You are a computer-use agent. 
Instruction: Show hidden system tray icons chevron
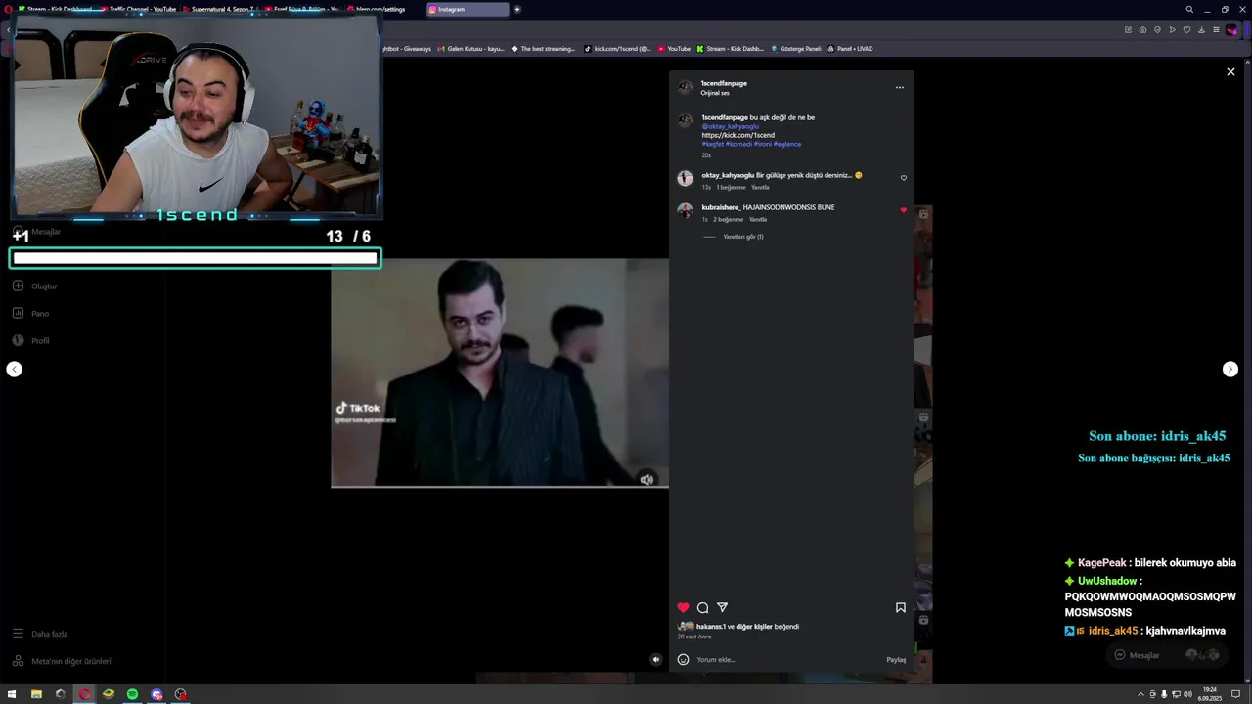point(1140,694)
